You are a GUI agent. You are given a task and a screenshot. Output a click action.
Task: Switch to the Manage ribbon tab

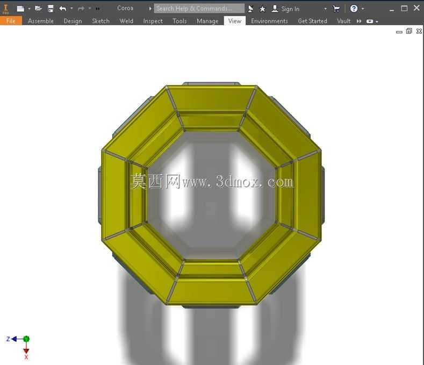click(x=207, y=21)
